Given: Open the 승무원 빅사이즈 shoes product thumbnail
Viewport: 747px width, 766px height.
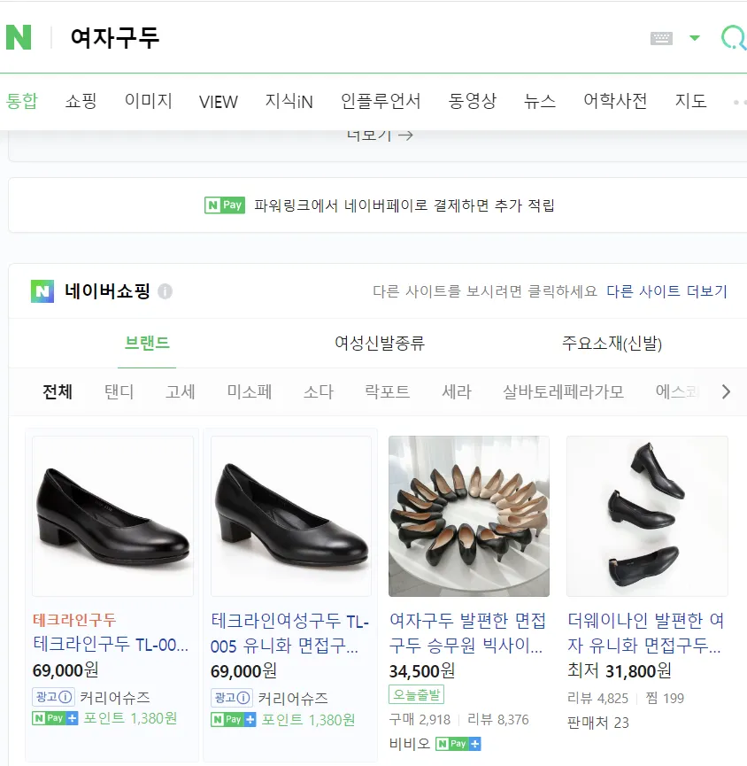Looking at the screenshot, I should point(469,515).
